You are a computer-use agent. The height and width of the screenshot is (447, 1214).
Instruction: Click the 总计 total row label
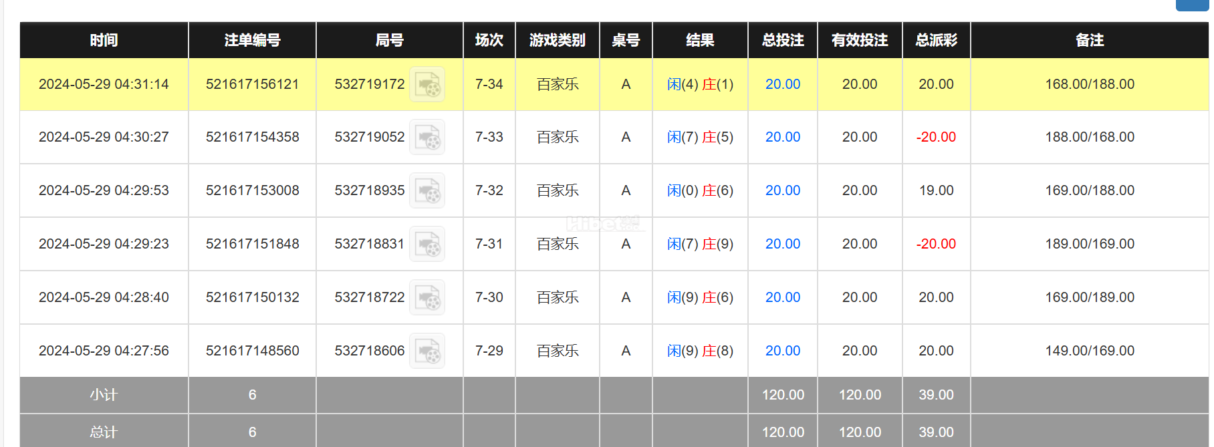(104, 432)
